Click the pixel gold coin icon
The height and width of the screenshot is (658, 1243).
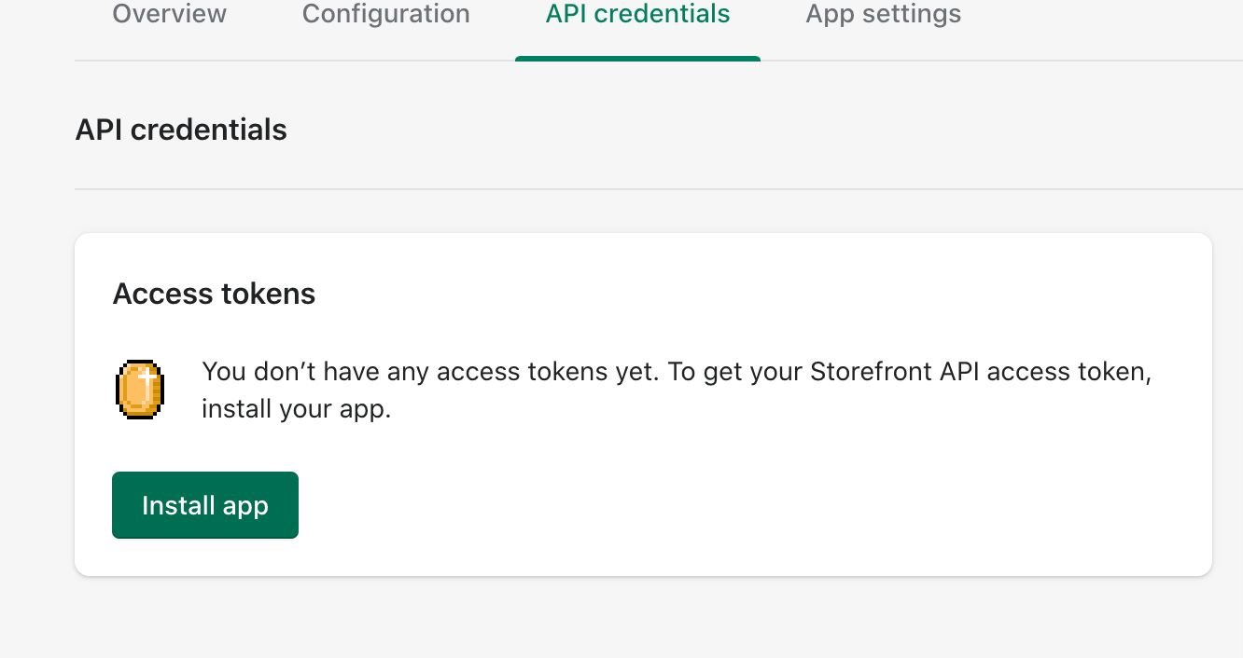pyautogui.click(x=140, y=390)
